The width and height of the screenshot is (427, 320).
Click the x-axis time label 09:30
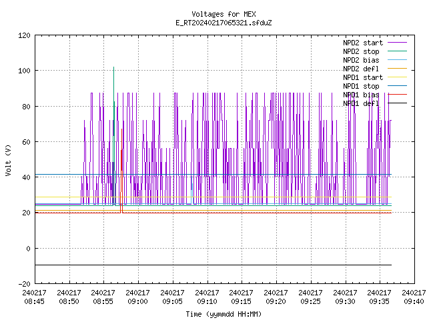point(345,302)
